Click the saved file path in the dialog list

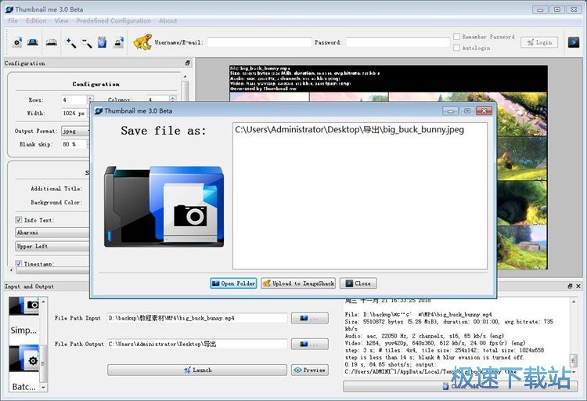click(x=350, y=130)
